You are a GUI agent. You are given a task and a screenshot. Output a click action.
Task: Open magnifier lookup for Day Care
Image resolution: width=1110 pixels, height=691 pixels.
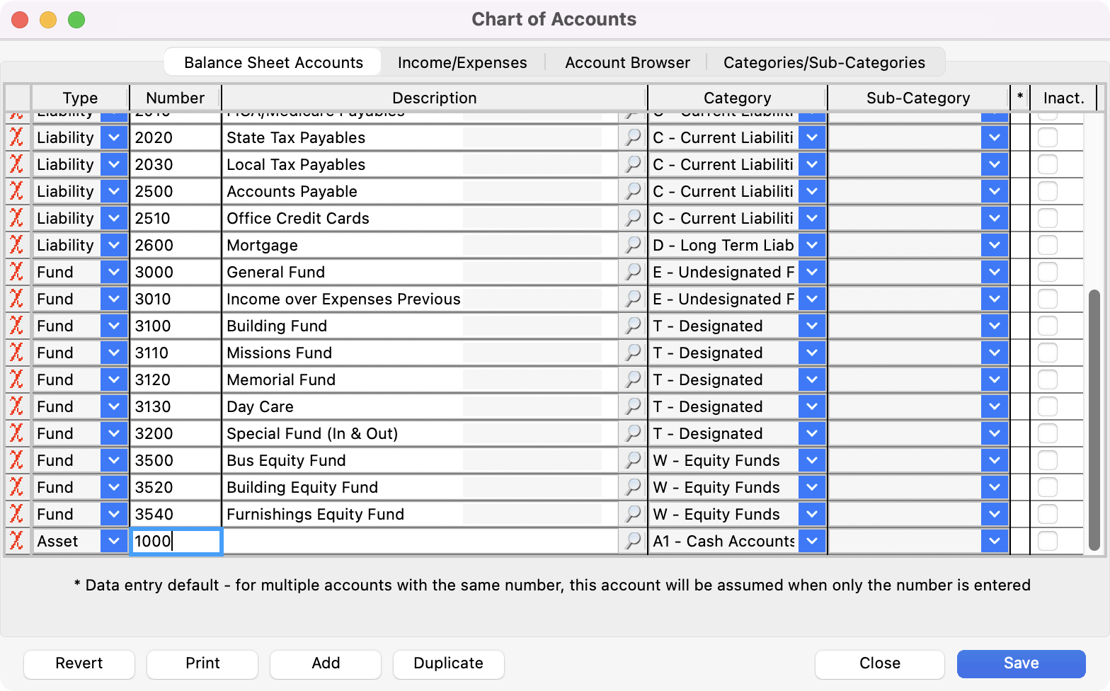(632, 406)
